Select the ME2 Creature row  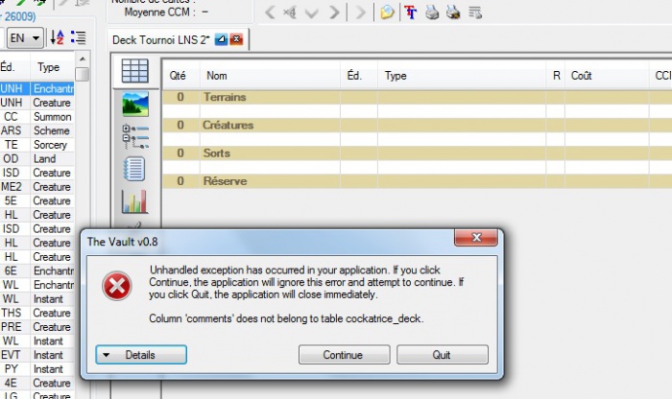[x=36, y=187]
